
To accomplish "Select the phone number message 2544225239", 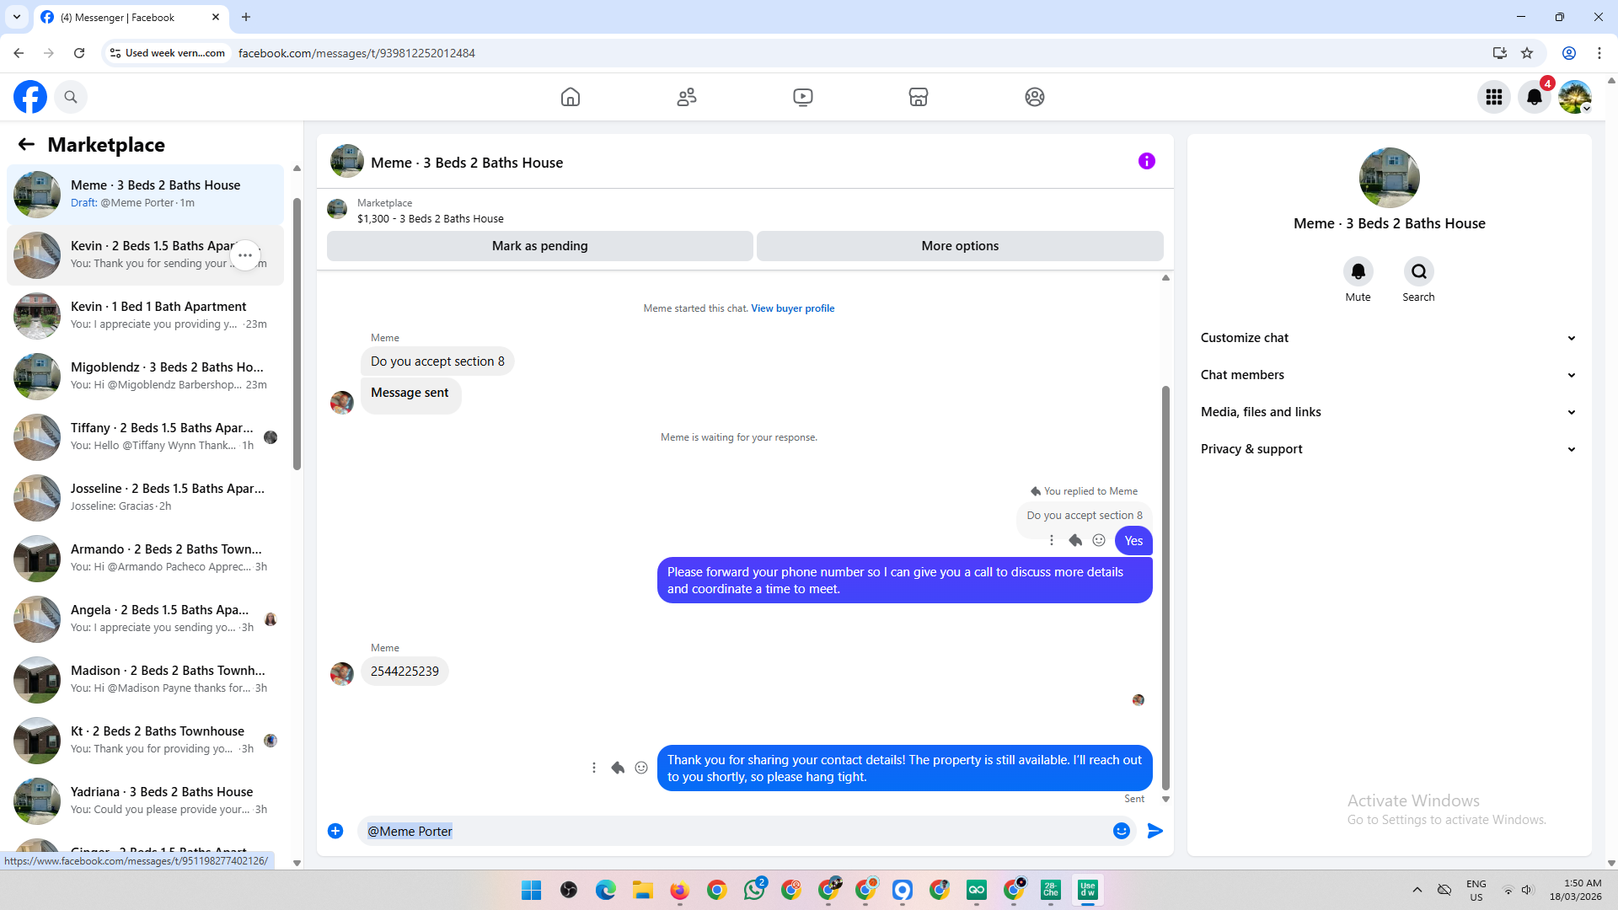I will (x=404, y=672).
